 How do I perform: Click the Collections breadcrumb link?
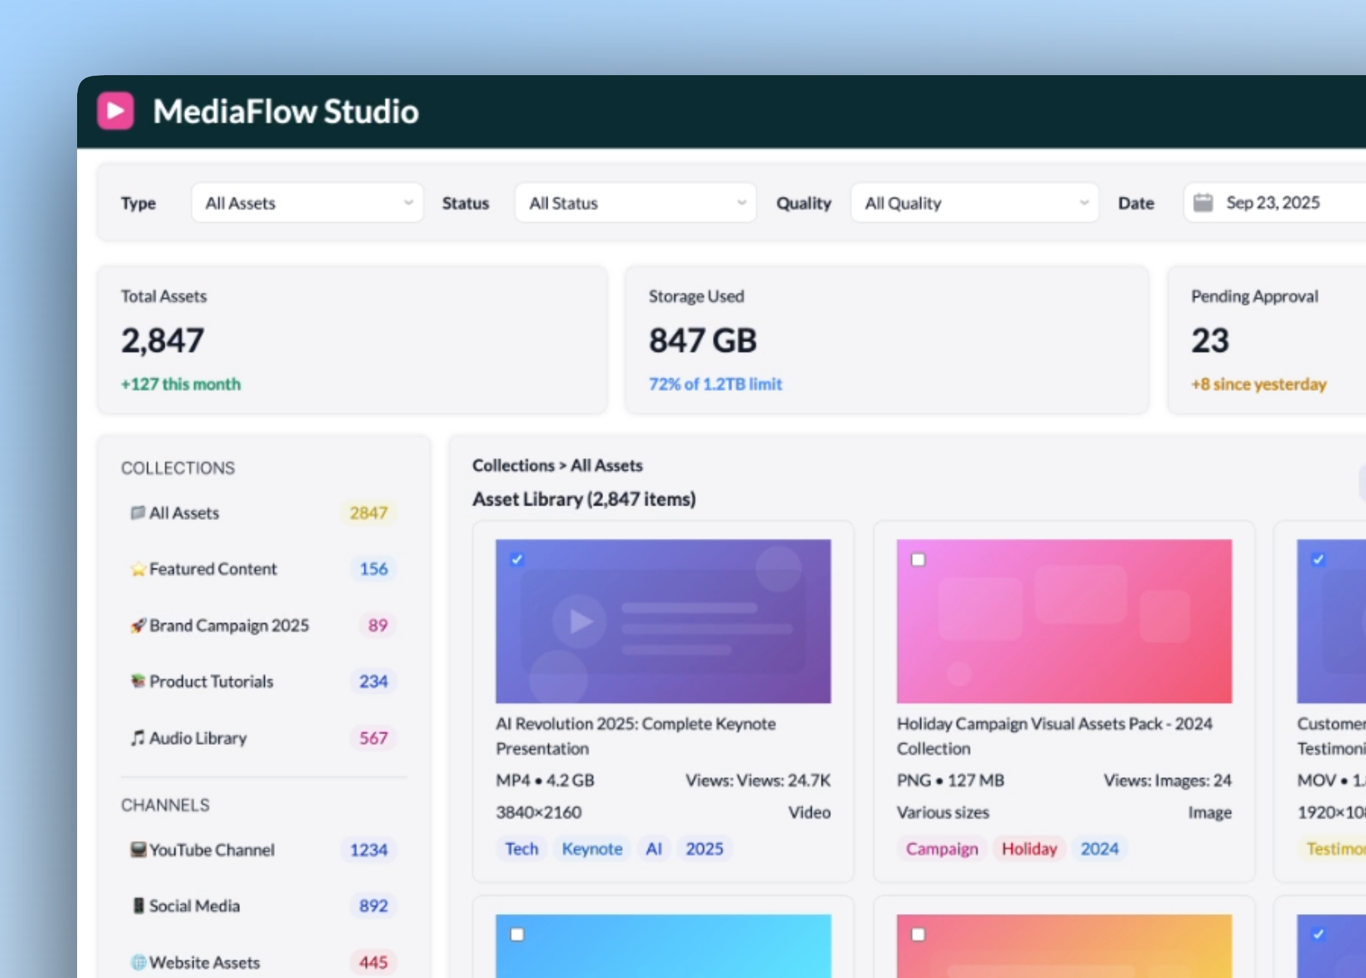click(513, 465)
